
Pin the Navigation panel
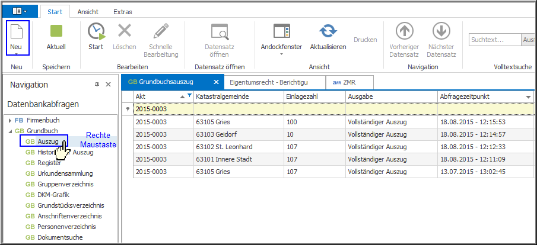coord(97,85)
